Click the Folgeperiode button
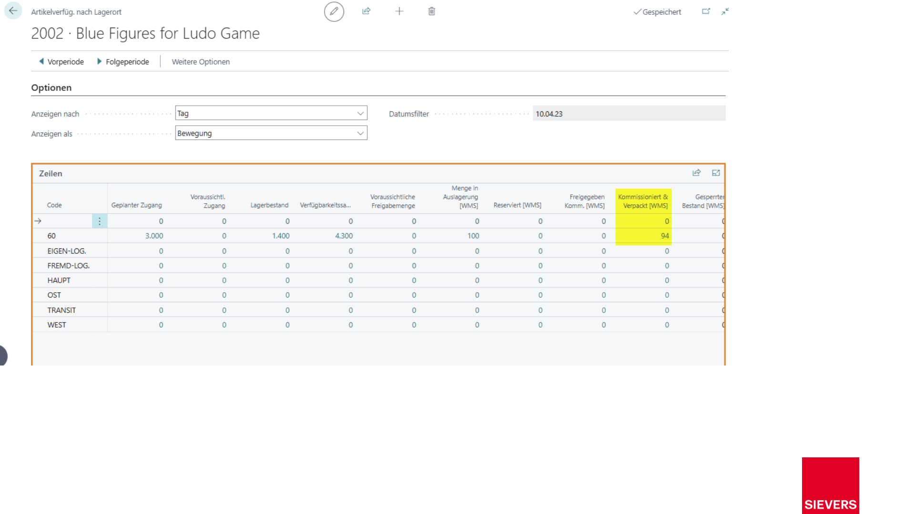The image size is (915, 514). (x=123, y=62)
